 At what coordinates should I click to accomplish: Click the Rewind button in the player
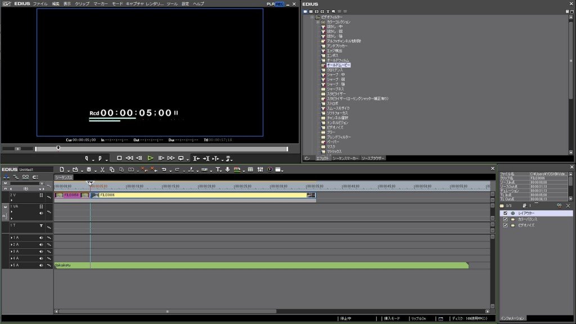tap(129, 158)
